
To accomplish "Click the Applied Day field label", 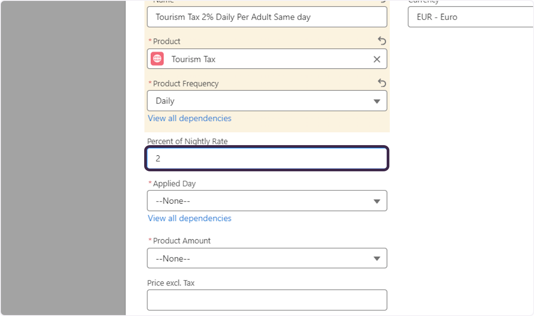I will (174, 183).
